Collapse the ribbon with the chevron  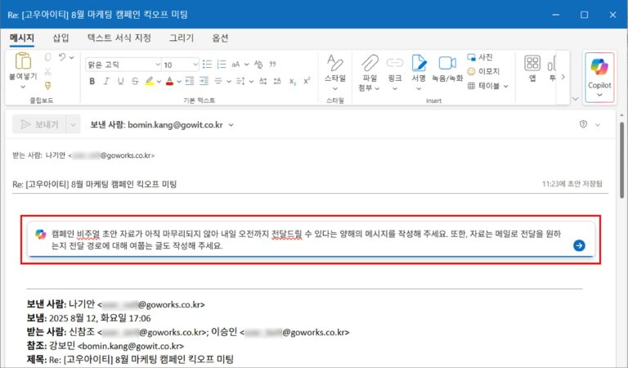pos(576,98)
